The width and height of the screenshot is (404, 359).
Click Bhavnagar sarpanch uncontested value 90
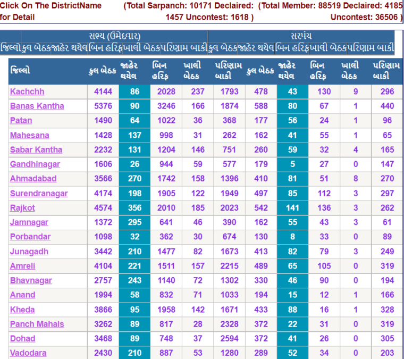(x=324, y=280)
